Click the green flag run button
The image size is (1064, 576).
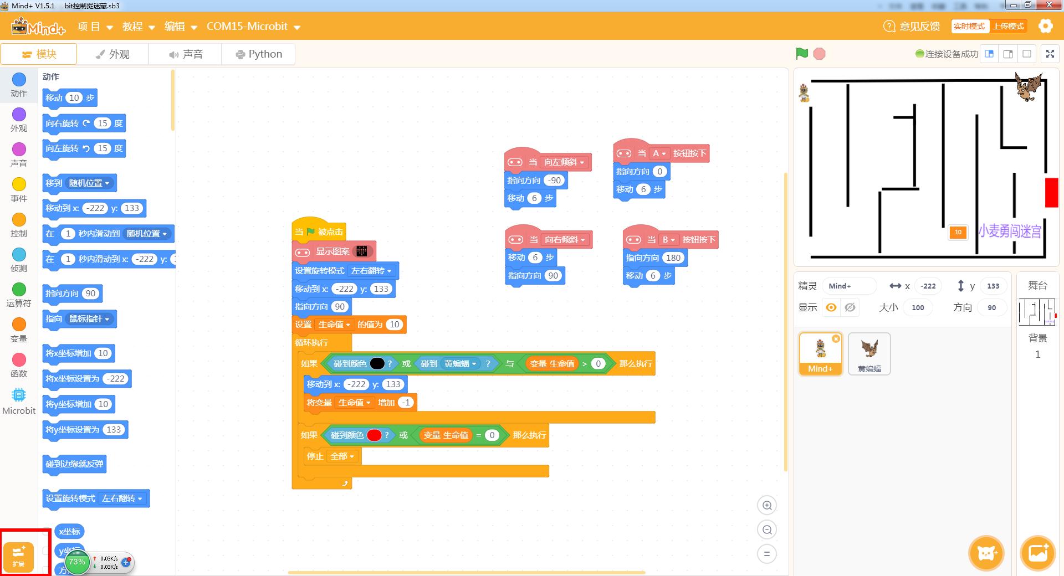click(x=801, y=54)
